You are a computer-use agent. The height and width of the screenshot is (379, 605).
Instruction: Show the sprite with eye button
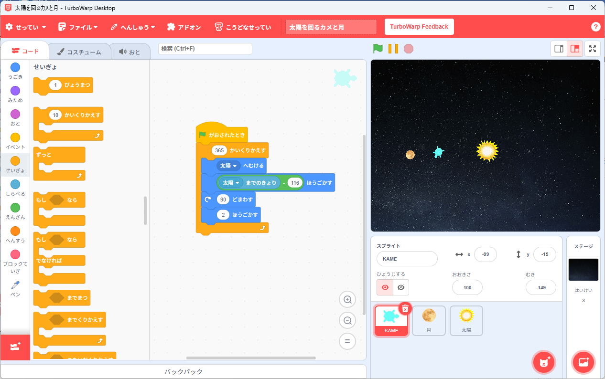click(x=385, y=287)
